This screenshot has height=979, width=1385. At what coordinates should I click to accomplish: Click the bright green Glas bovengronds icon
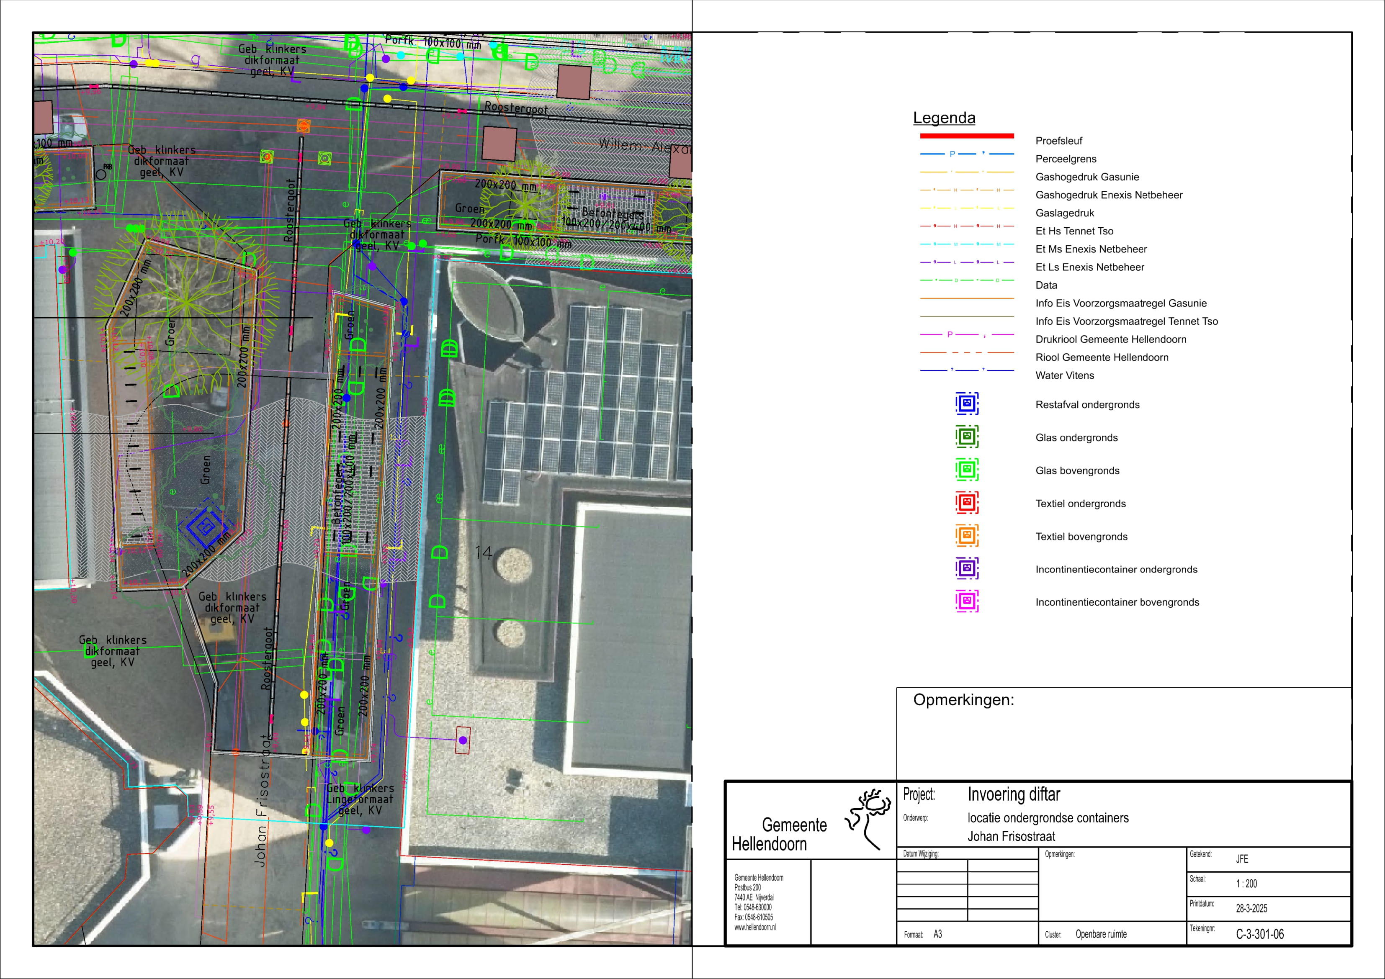pyautogui.click(x=966, y=469)
